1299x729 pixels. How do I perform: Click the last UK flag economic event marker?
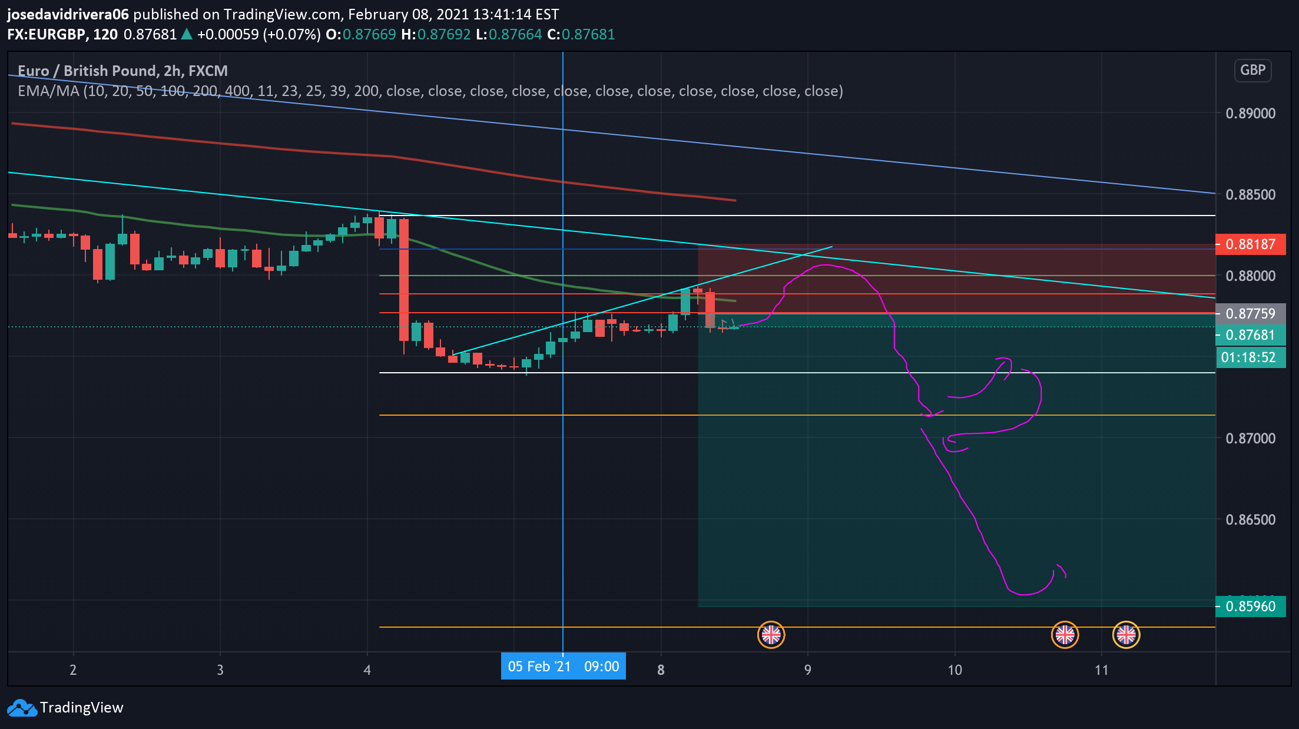(1126, 635)
